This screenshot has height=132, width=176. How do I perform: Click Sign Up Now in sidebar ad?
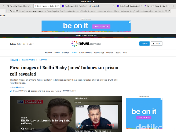144,117
